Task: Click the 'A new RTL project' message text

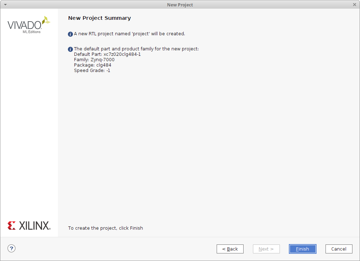Action: pos(129,34)
